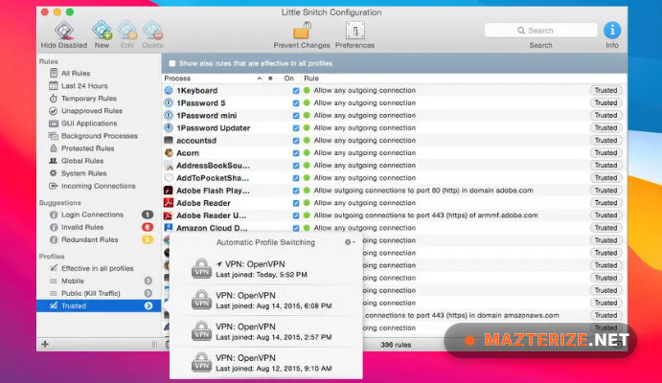
Task: Click the Adobe Flash Player app icon
Action: pyautogui.click(x=169, y=191)
